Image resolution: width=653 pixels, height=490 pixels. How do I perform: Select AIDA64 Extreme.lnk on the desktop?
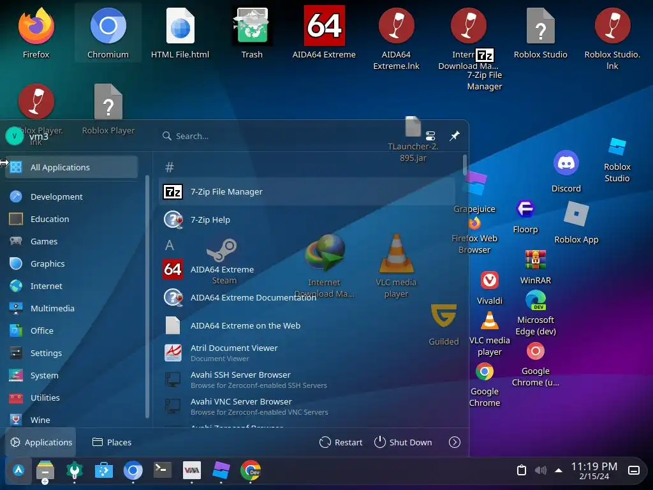coord(396,39)
